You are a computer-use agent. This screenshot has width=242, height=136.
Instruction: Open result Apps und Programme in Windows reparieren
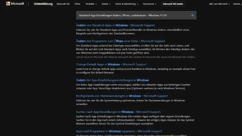point(119,131)
